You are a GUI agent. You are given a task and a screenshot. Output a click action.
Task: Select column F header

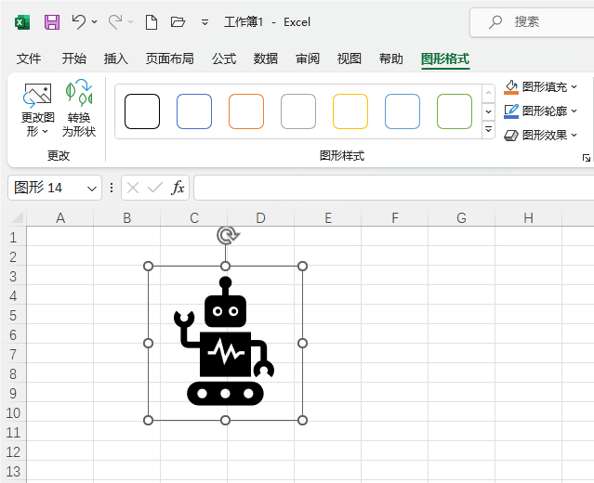[395, 218]
